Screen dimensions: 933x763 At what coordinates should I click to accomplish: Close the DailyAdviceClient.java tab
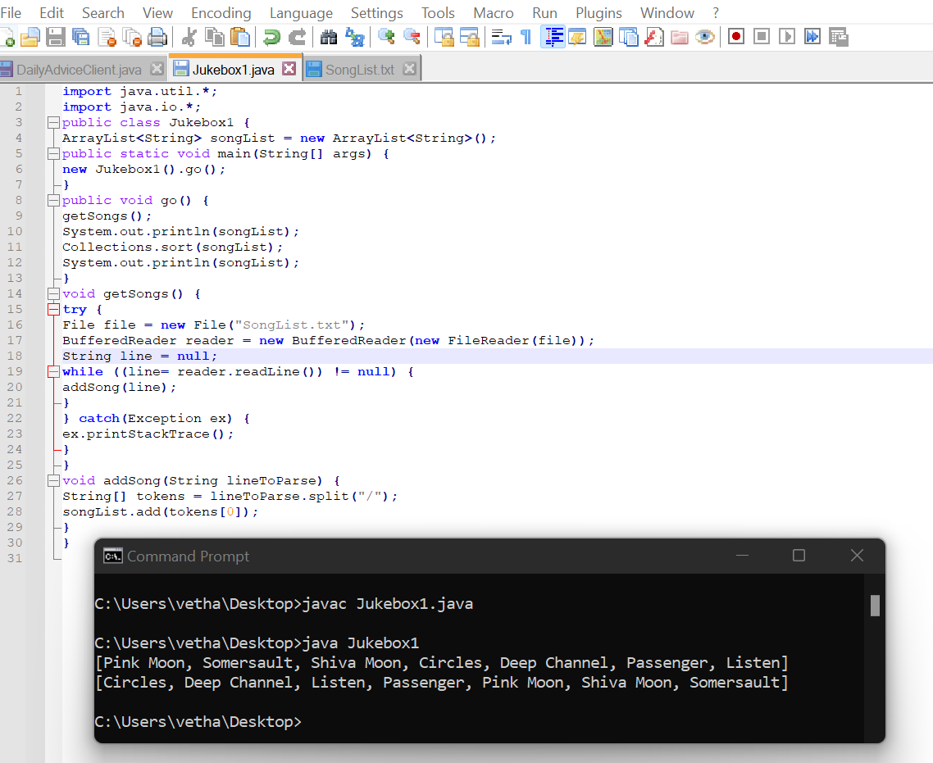(156, 70)
